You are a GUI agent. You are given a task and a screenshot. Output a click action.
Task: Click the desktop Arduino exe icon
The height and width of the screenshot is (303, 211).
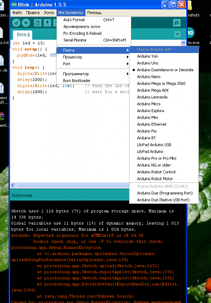click(191, 33)
